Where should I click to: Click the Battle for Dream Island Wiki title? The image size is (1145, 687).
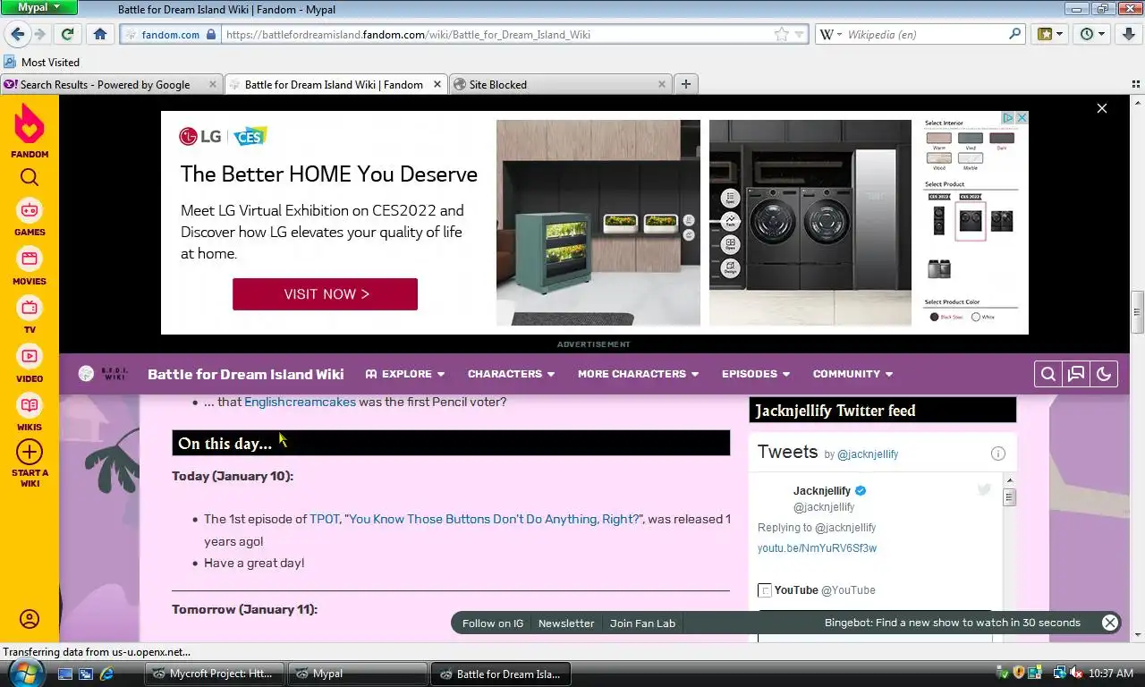pos(245,374)
